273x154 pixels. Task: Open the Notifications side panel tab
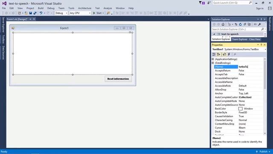click(x=270, y=24)
